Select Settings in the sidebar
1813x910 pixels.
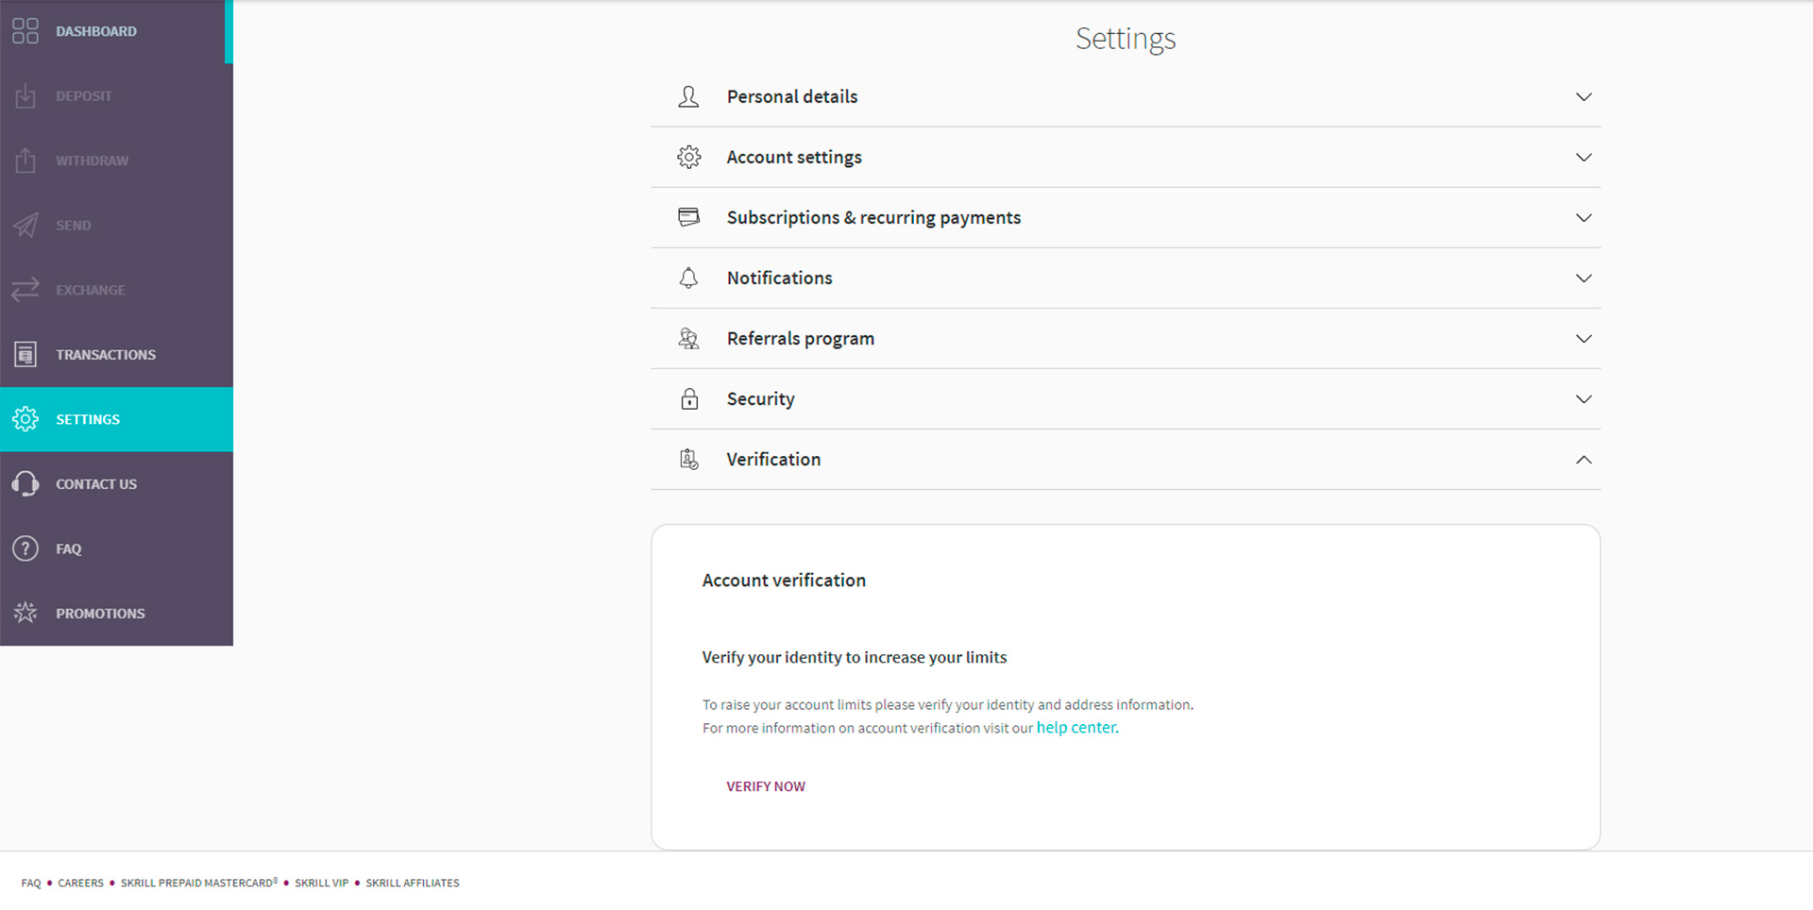click(x=87, y=419)
